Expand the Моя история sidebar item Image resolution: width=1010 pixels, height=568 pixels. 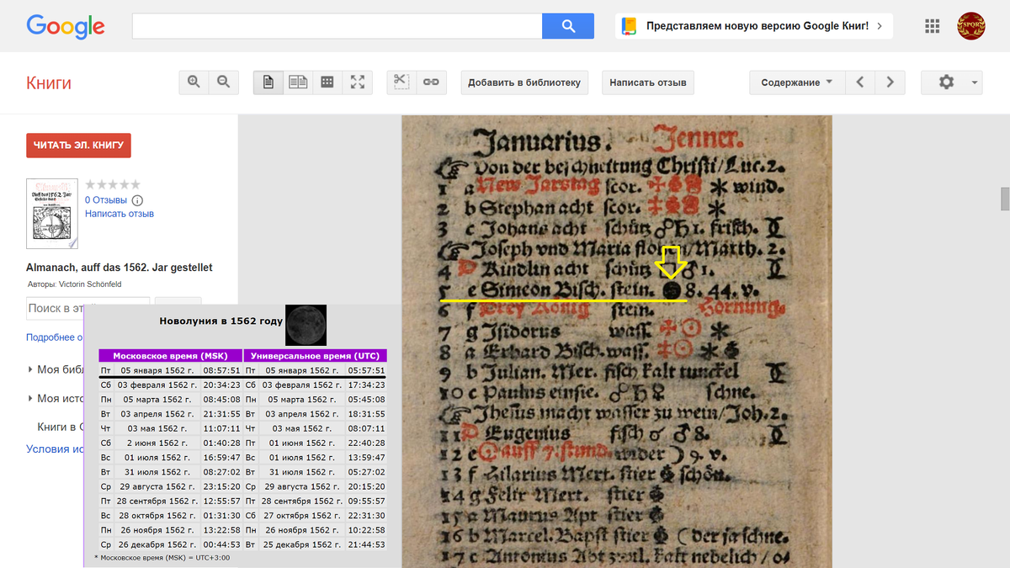pyautogui.click(x=55, y=398)
